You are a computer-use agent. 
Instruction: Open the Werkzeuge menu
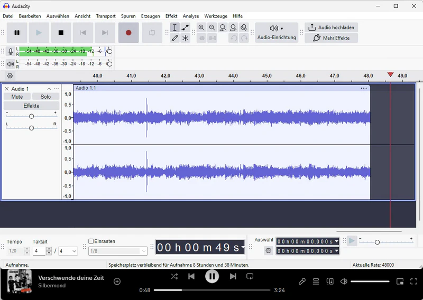coord(216,16)
